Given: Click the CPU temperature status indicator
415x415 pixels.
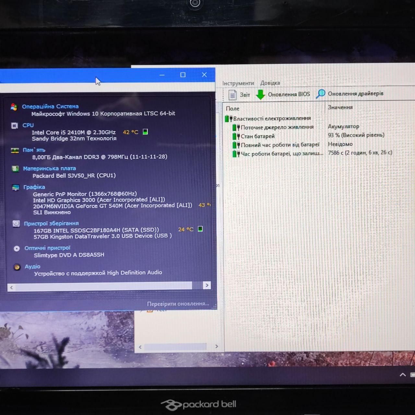Looking at the screenshot, I should tap(145, 132).
